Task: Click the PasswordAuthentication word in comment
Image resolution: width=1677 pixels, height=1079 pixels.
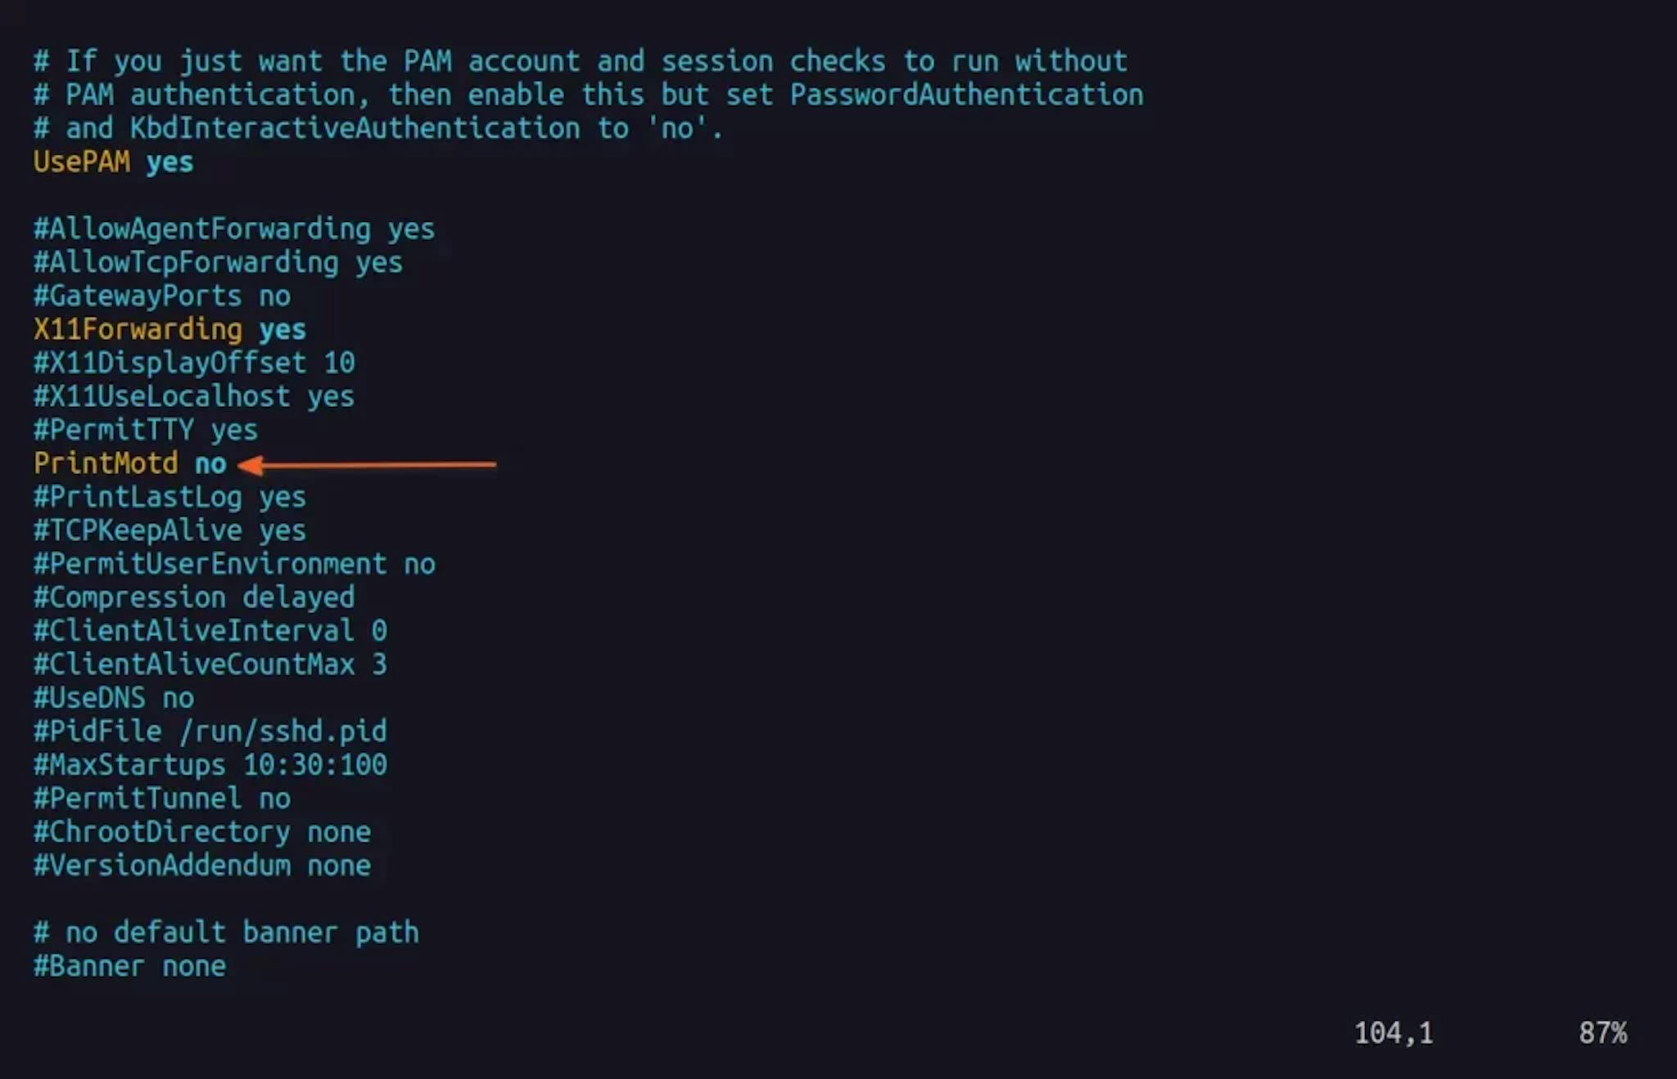Action: point(966,95)
